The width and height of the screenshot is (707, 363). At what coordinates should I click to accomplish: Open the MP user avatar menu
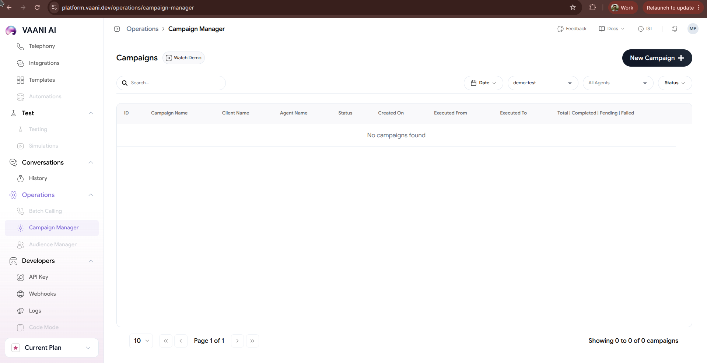click(x=693, y=29)
